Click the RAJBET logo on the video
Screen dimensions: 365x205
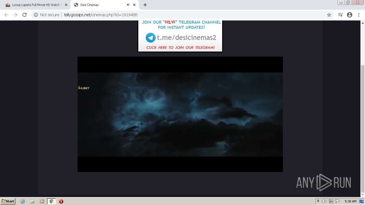pyautogui.click(x=84, y=88)
